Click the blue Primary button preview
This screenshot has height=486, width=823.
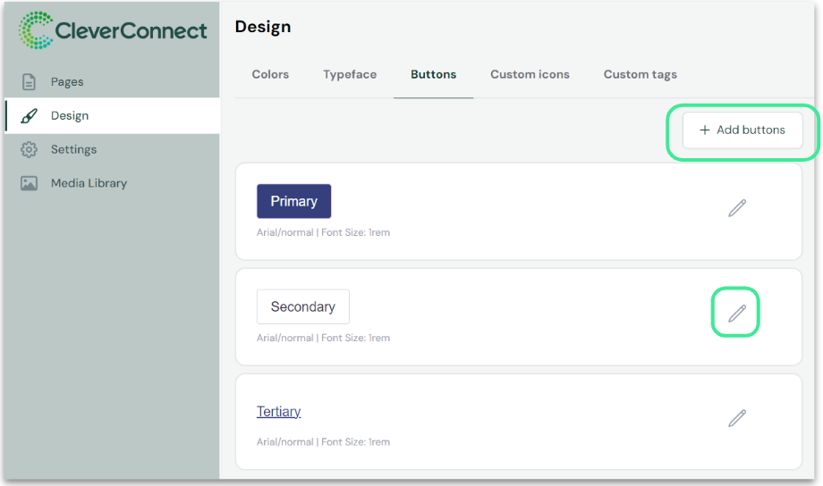(x=293, y=201)
